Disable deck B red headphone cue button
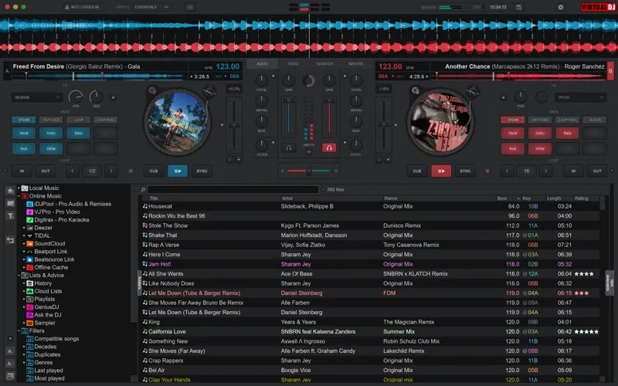Image resolution: width=618 pixels, height=386 pixels. pyautogui.click(x=329, y=147)
